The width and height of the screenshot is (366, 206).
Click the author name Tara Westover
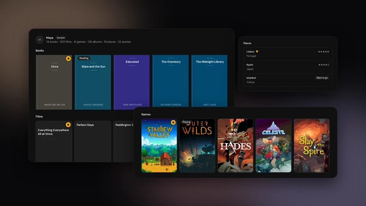point(132,105)
